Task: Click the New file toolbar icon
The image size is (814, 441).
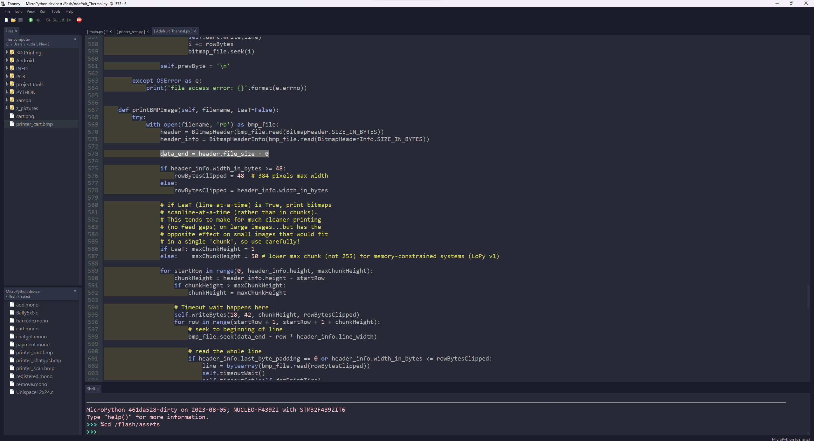Action: point(6,20)
